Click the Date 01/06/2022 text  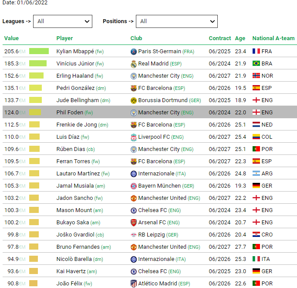25,3
